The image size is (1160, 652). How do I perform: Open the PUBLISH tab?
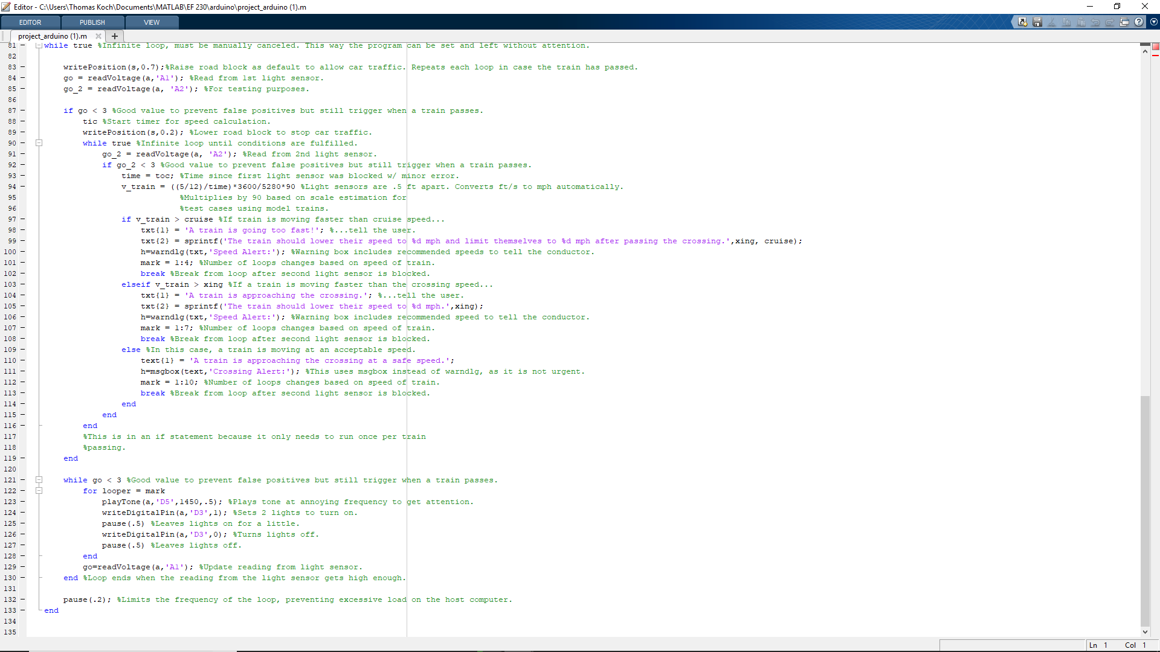click(x=92, y=22)
